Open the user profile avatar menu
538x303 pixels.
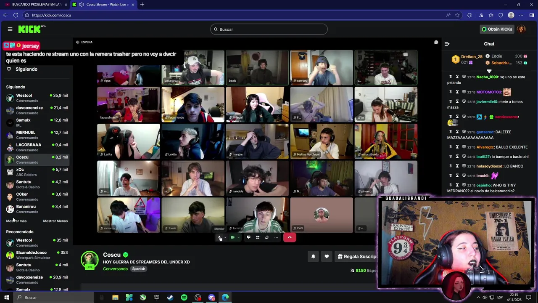521,29
